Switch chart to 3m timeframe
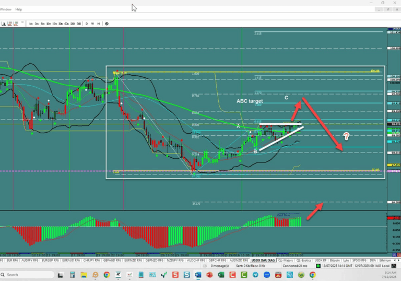The height and width of the screenshot is (281, 401). pos(37,24)
